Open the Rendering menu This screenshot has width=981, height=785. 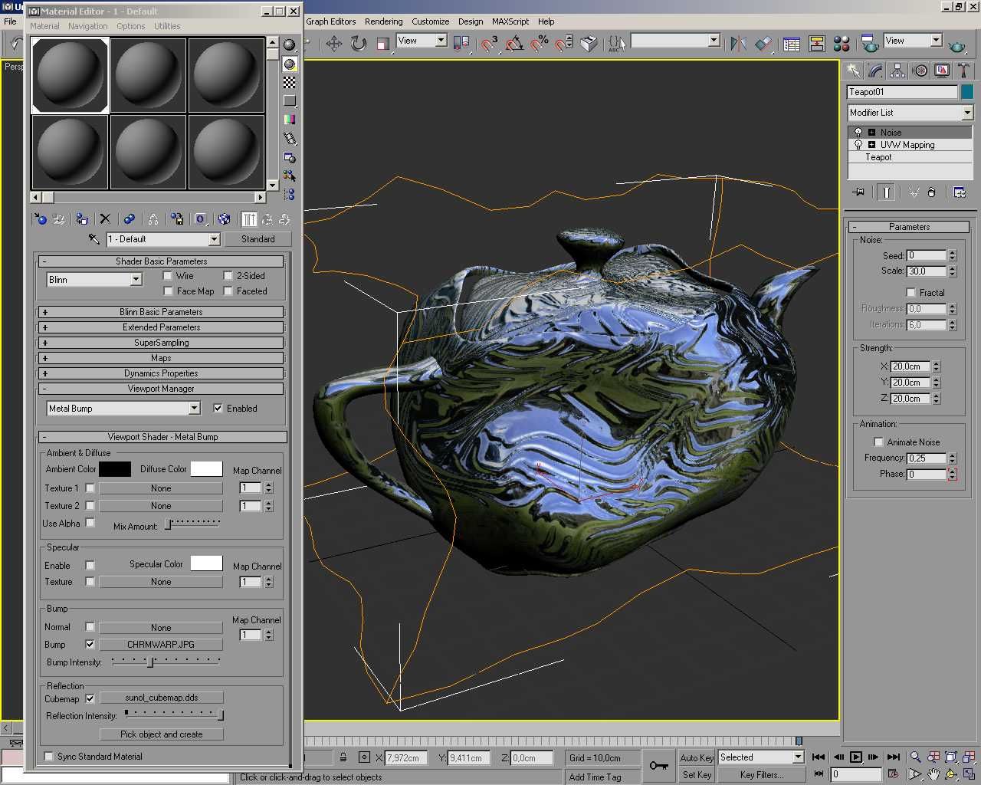click(x=383, y=21)
